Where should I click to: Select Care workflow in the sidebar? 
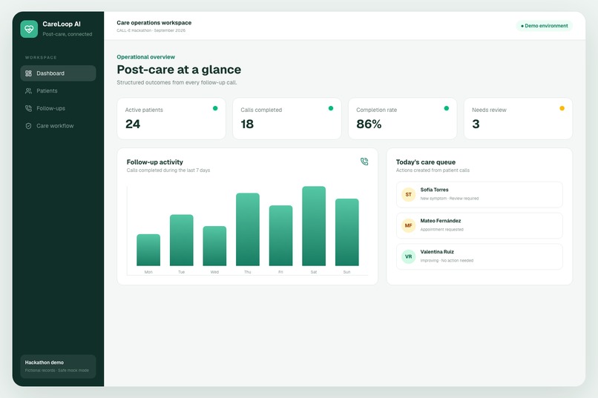[58, 126]
